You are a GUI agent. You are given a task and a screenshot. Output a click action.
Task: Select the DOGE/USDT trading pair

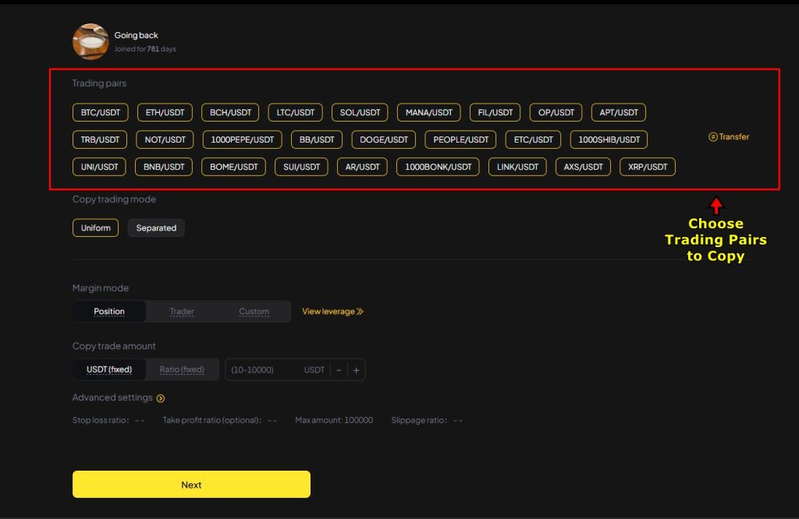tap(382, 139)
